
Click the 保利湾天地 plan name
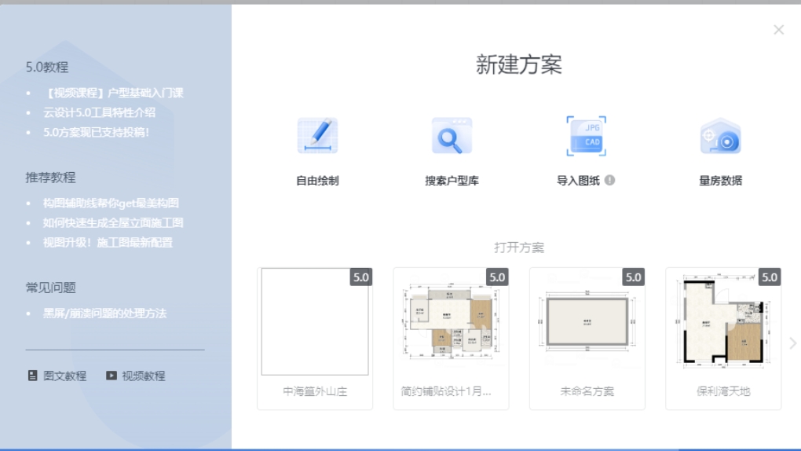(723, 391)
